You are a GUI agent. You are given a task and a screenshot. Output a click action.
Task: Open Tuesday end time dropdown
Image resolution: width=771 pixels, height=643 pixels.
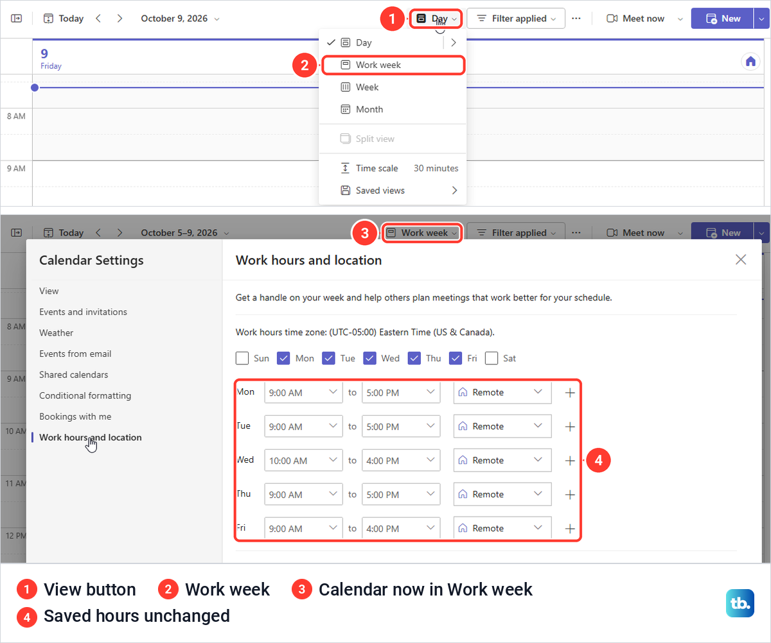(x=401, y=426)
